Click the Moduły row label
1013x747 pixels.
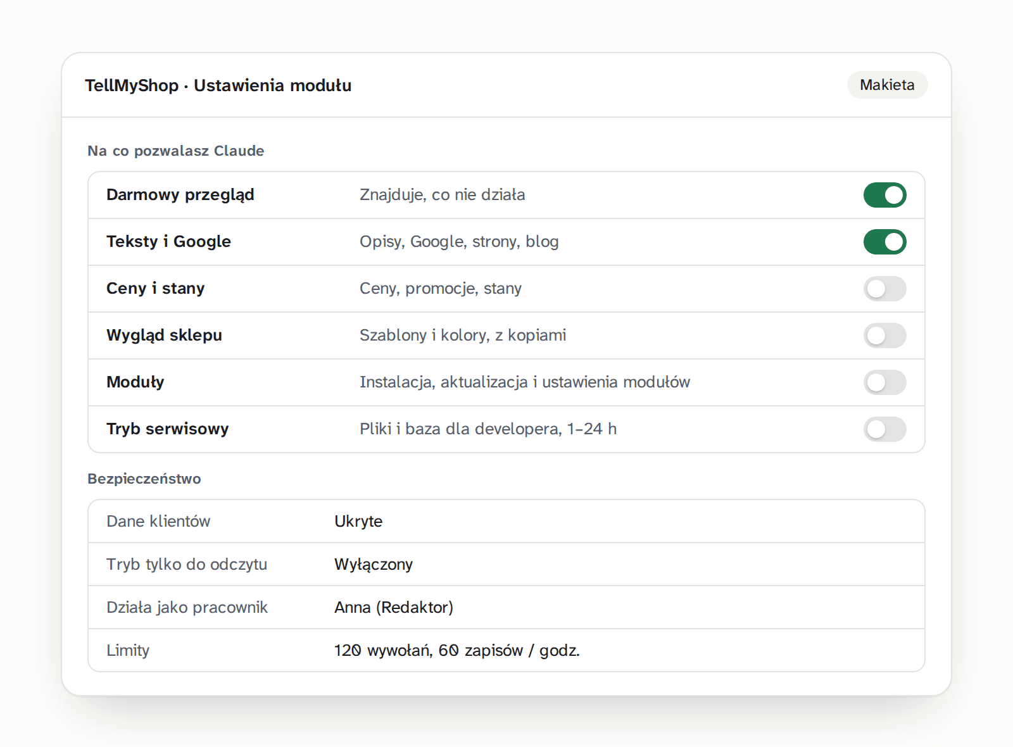pos(135,382)
